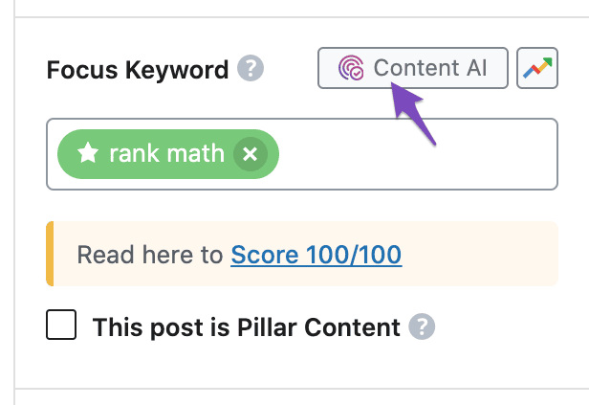Click the star icon on rank math keyword

tap(88, 153)
